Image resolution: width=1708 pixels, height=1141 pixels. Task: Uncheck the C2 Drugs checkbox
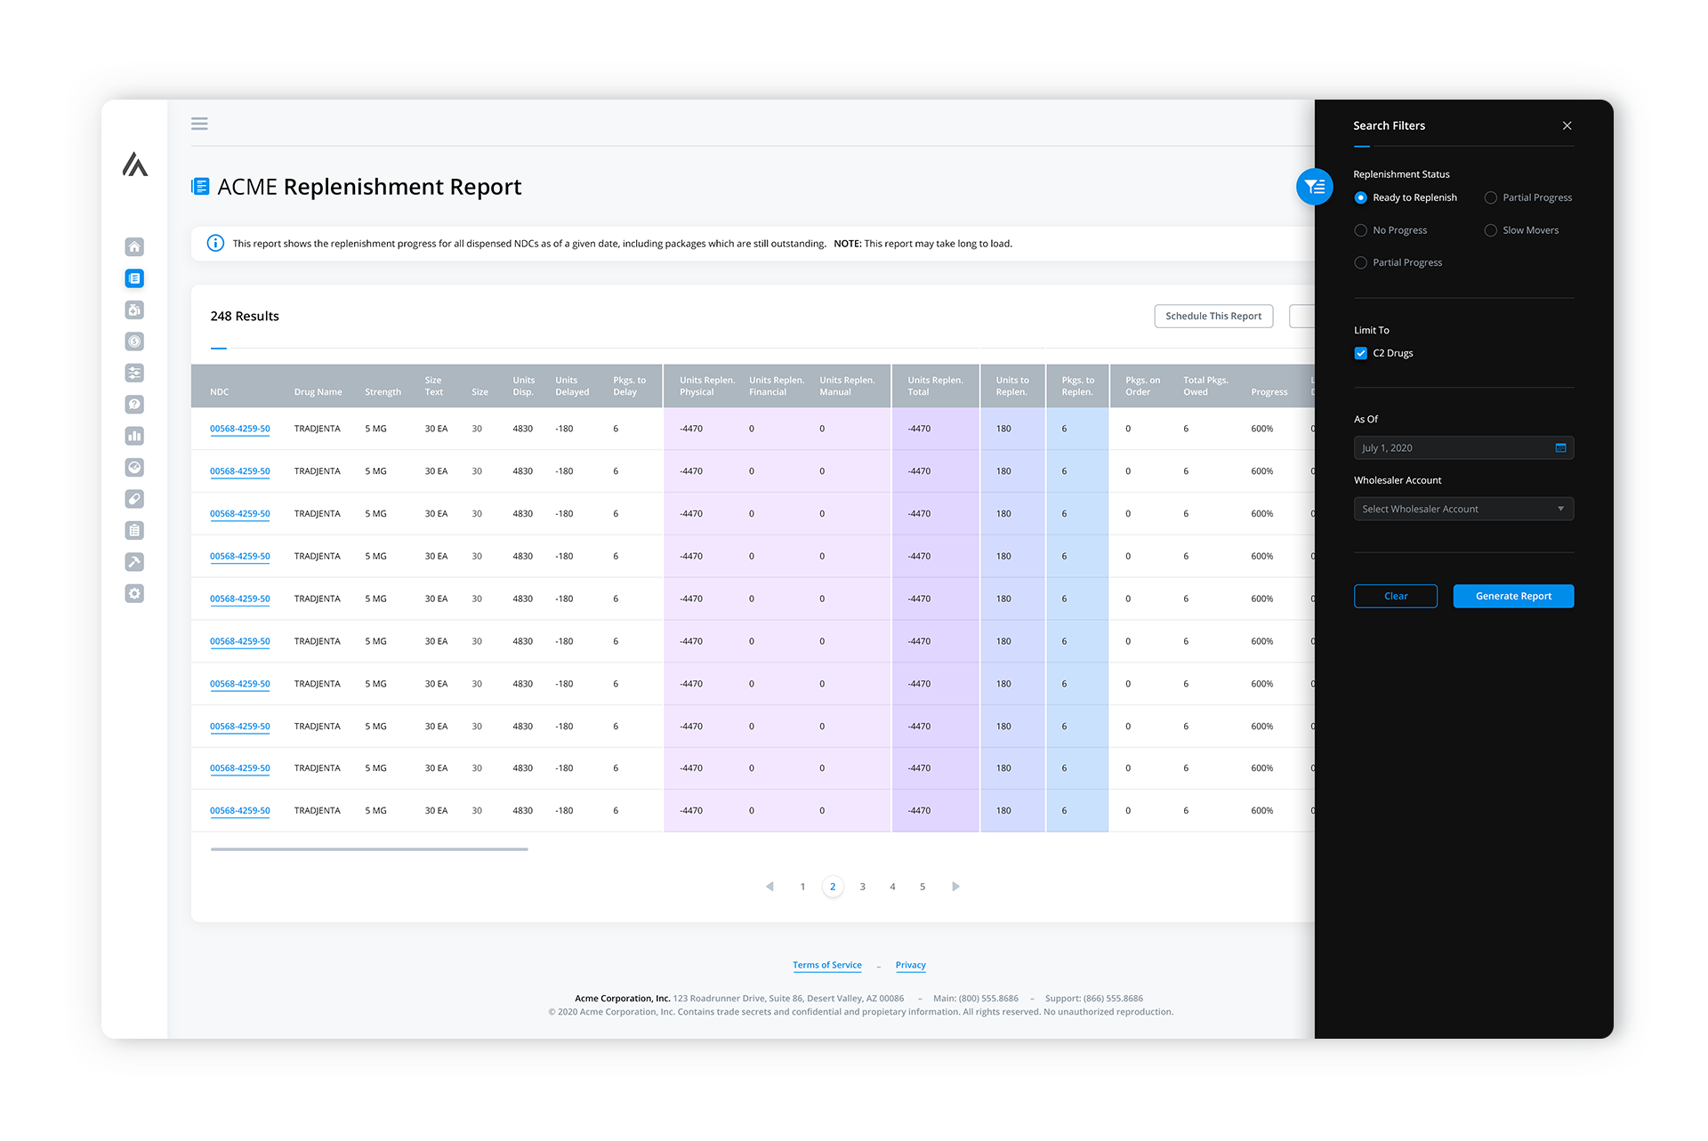pyautogui.click(x=1360, y=353)
